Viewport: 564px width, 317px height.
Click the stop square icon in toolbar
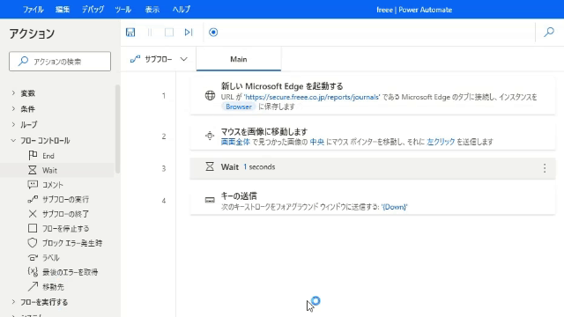[169, 33]
